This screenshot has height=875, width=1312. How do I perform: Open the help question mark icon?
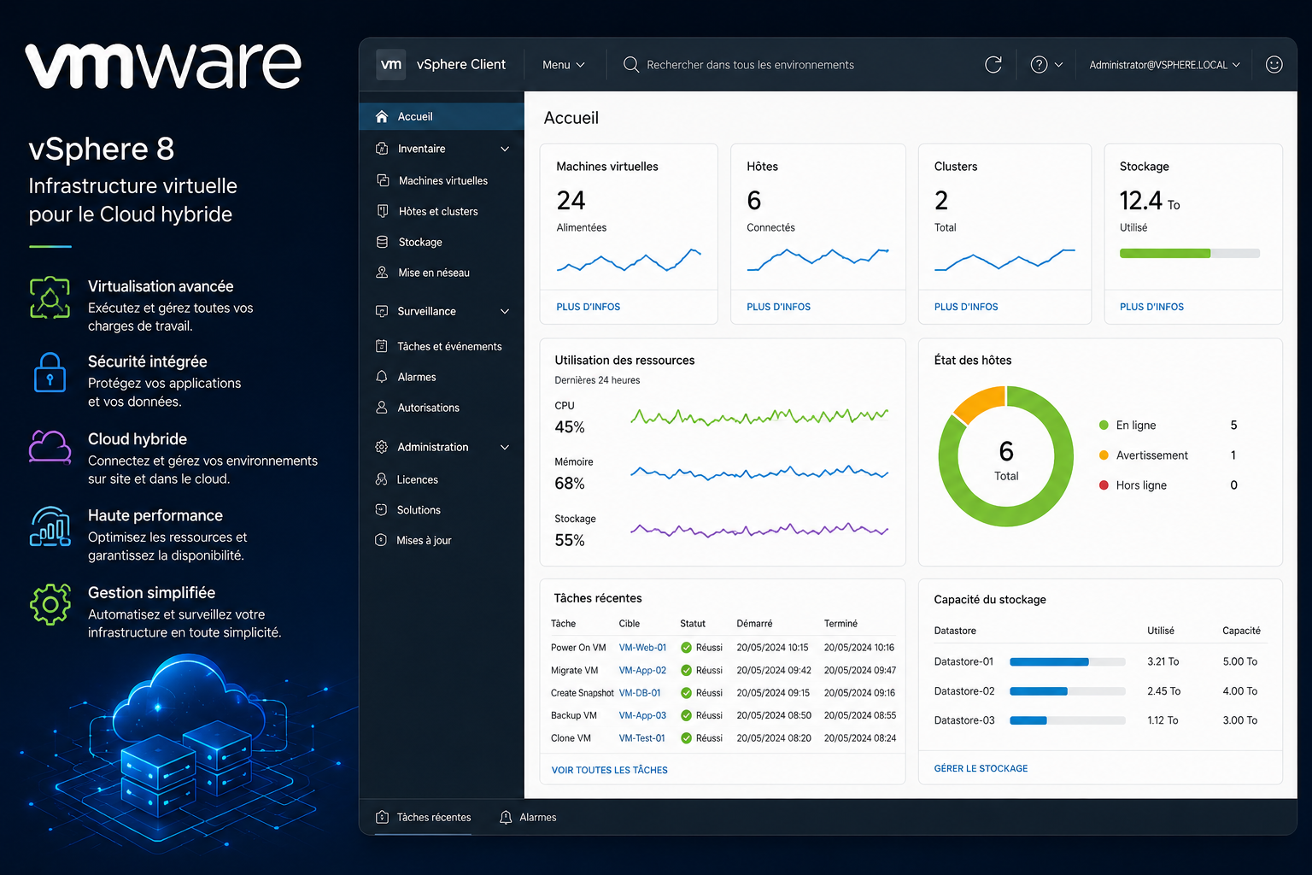pyautogui.click(x=1039, y=65)
